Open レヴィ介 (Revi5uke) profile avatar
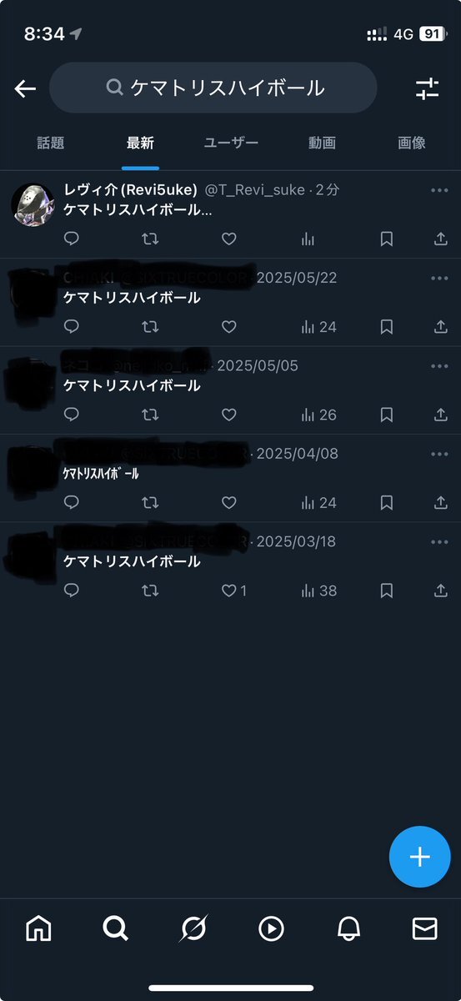Image resolution: width=461 pixels, height=1001 pixels. click(33, 205)
